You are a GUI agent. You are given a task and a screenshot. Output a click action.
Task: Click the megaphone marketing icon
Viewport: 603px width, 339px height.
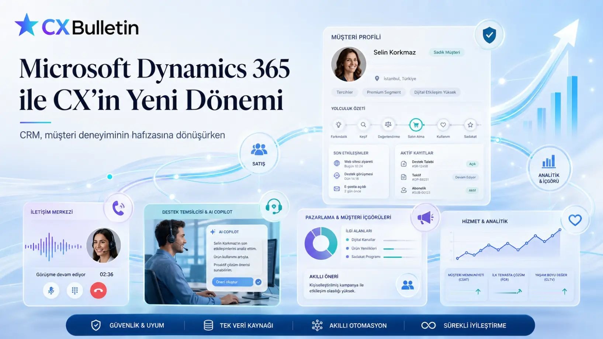(x=425, y=217)
